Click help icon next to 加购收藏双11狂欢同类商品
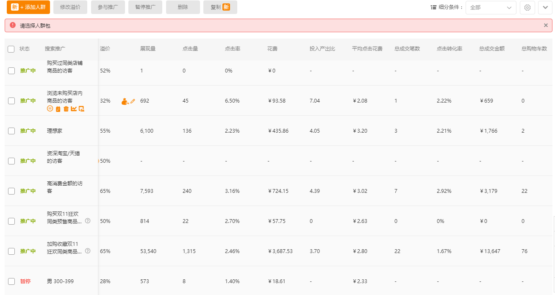The image size is (555, 295). click(x=88, y=251)
